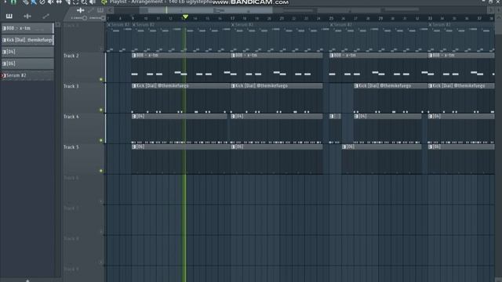
Task: Open menu of Kick clip at bar 17
Action: coord(233,85)
